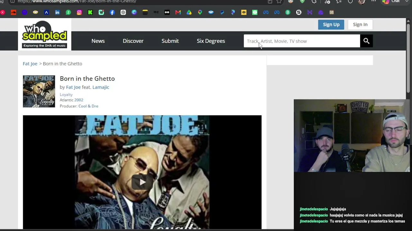Open the Loyalty album link
The width and height of the screenshot is (412, 231).
(x=66, y=94)
